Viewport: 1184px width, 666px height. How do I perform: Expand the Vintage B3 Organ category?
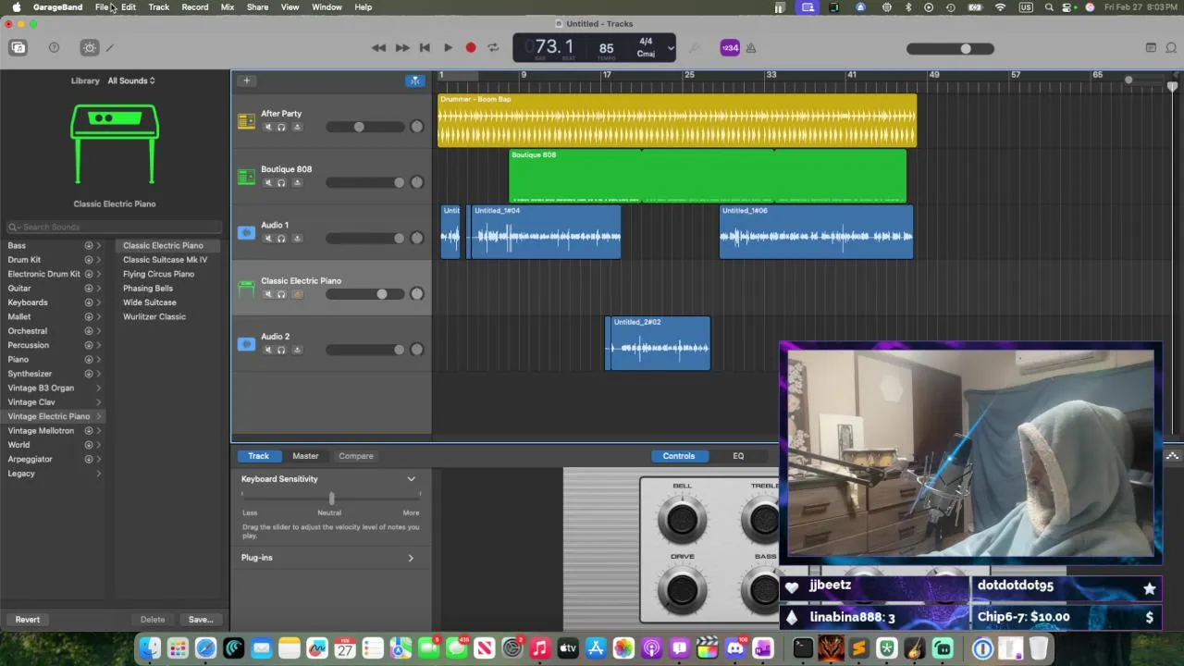tap(99, 388)
